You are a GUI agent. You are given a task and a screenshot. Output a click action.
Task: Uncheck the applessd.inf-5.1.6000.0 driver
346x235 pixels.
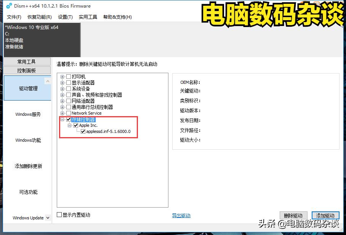(83, 131)
